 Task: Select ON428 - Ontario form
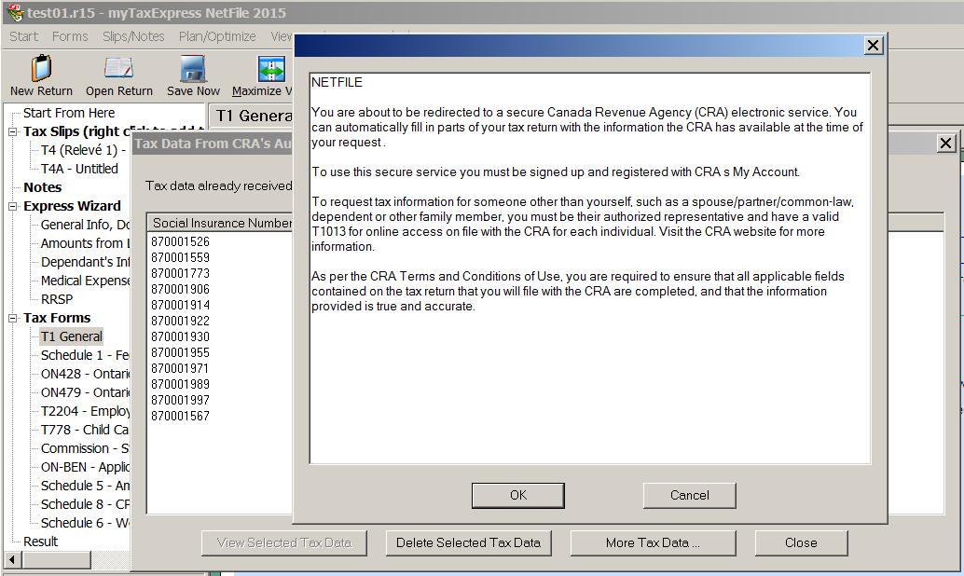tap(85, 374)
